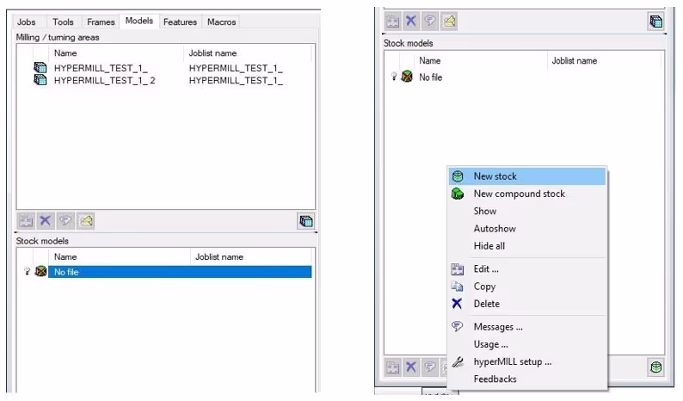Open the Macros tab
This screenshot has width=683, height=401.
coord(221,22)
